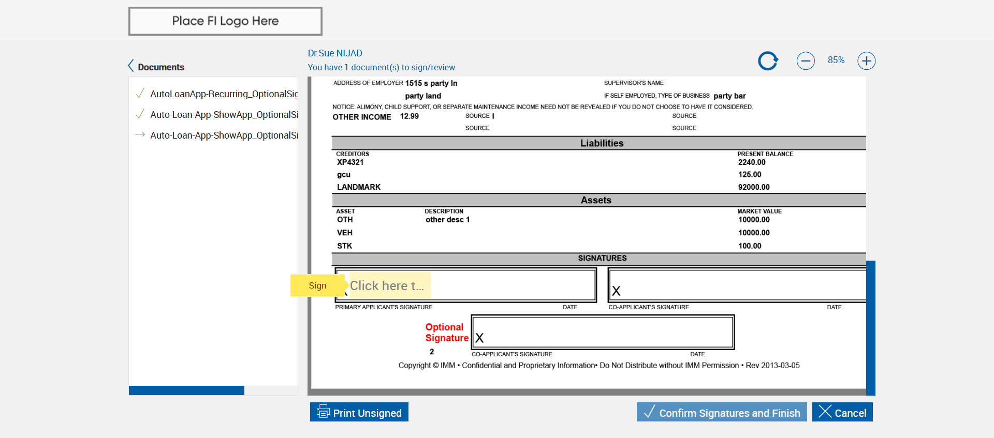Viewport: 994px width, 438px height.
Task: Click the Optional Signature 2 box
Action: (603, 332)
